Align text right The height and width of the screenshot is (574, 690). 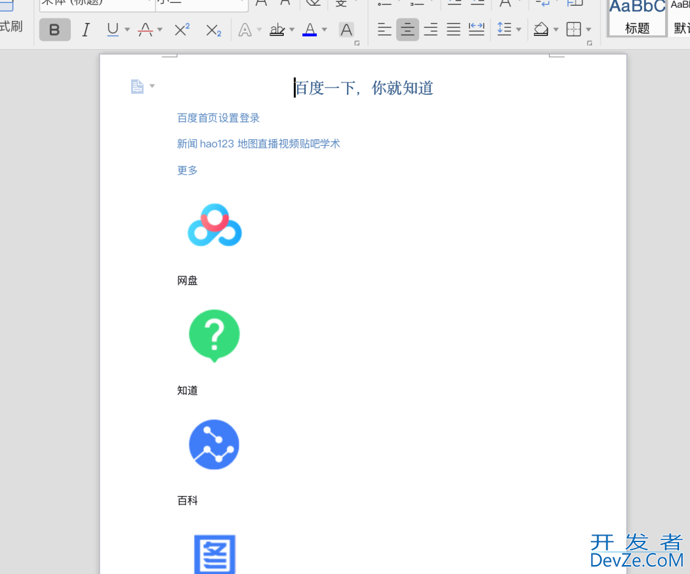pos(431,29)
